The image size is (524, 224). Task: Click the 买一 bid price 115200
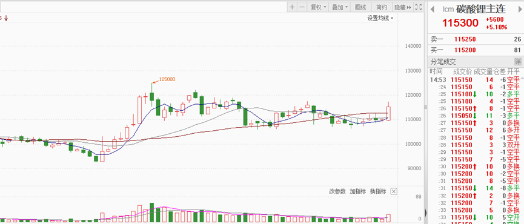tap(465, 50)
